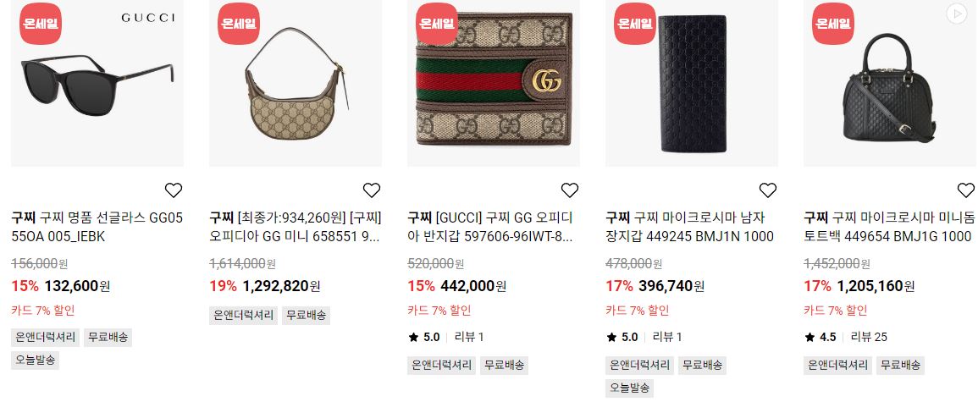Image resolution: width=978 pixels, height=402 pixels.
Task: Like the Microguccissima mini dome tote bag
Action: pos(965,190)
